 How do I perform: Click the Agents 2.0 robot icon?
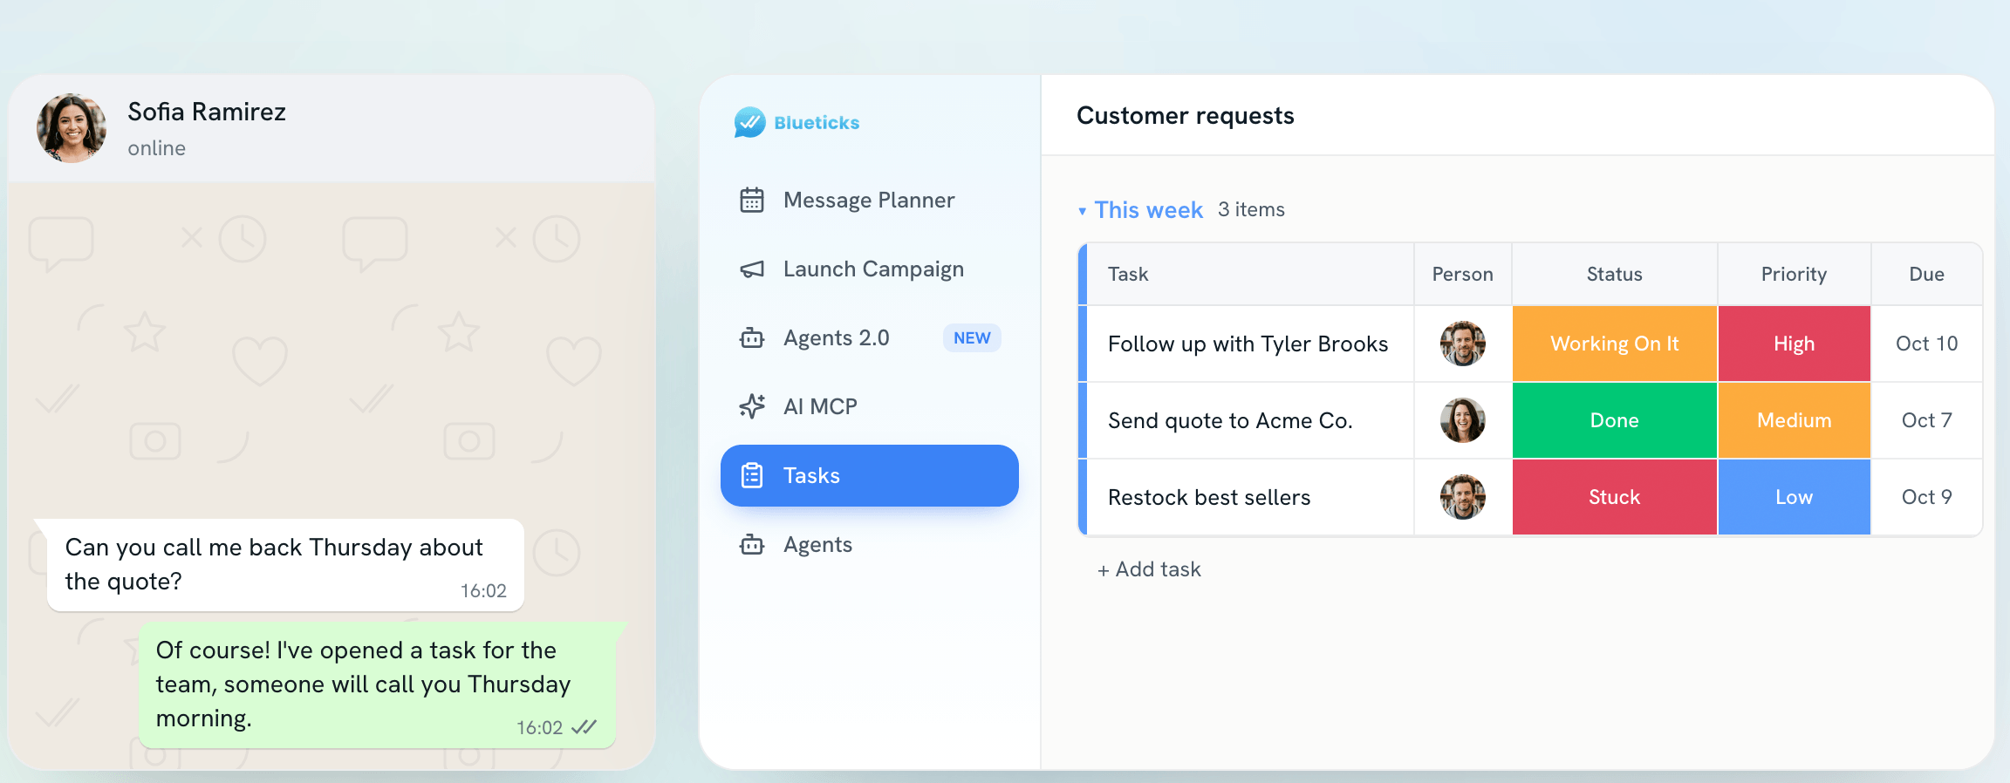click(x=752, y=338)
